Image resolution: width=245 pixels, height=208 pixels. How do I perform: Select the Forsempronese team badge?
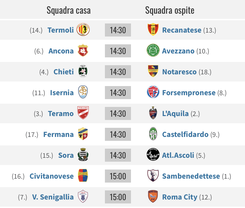(x=153, y=92)
